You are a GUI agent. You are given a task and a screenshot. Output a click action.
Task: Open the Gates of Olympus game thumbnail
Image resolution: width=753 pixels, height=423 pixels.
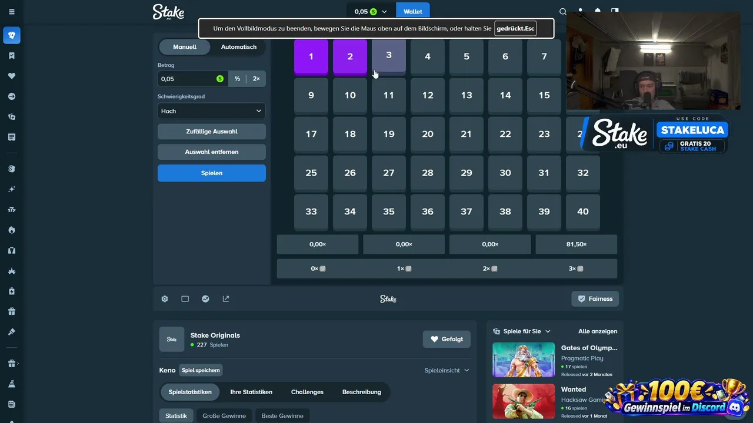click(524, 360)
